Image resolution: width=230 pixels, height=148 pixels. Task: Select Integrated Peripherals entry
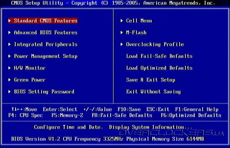click(46, 44)
